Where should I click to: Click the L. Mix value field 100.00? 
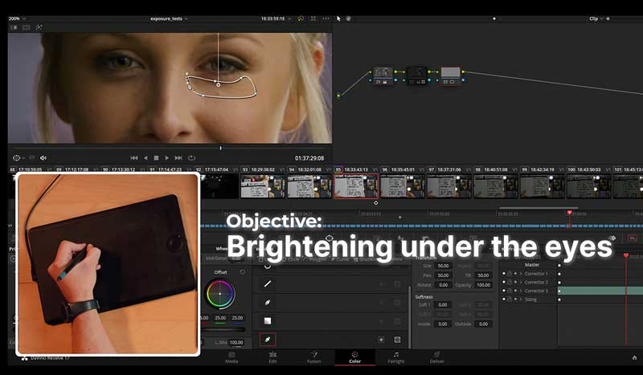pyautogui.click(x=236, y=342)
